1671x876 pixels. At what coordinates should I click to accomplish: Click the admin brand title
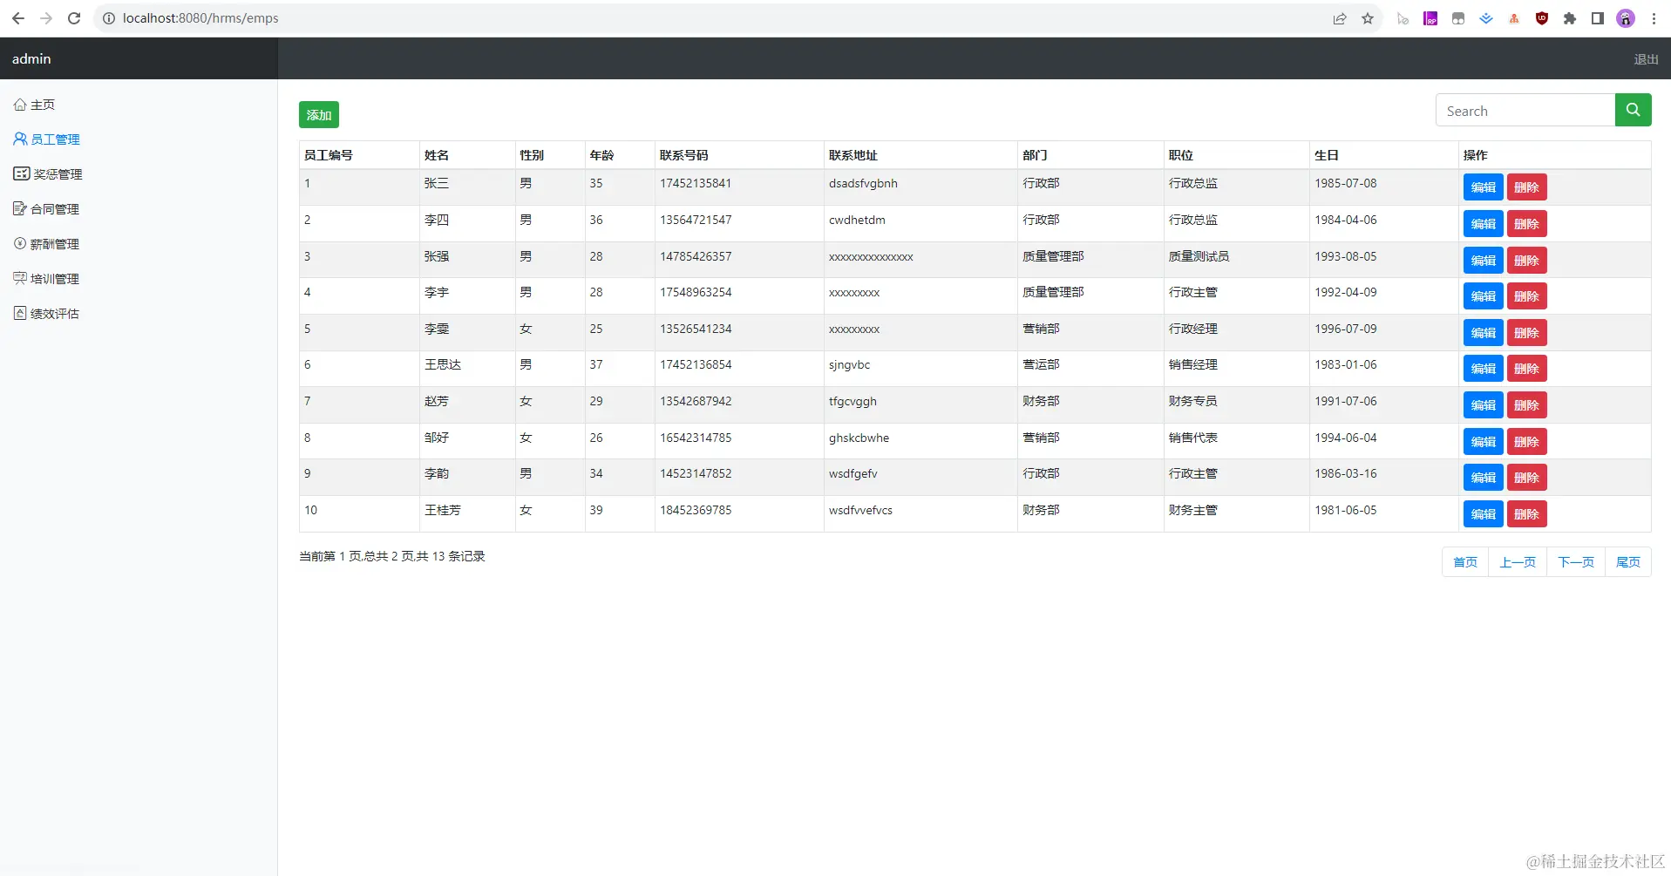[31, 59]
